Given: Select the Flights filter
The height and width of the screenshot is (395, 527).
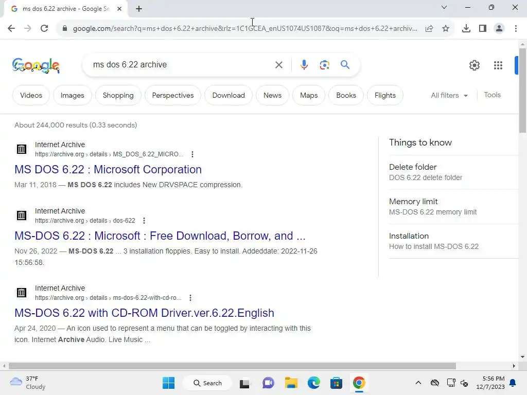Looking at the screenshot, I should (x=385, y=95).
